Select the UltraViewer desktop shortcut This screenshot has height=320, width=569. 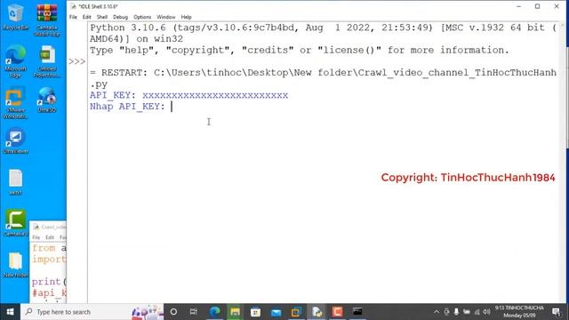(15, 140)
